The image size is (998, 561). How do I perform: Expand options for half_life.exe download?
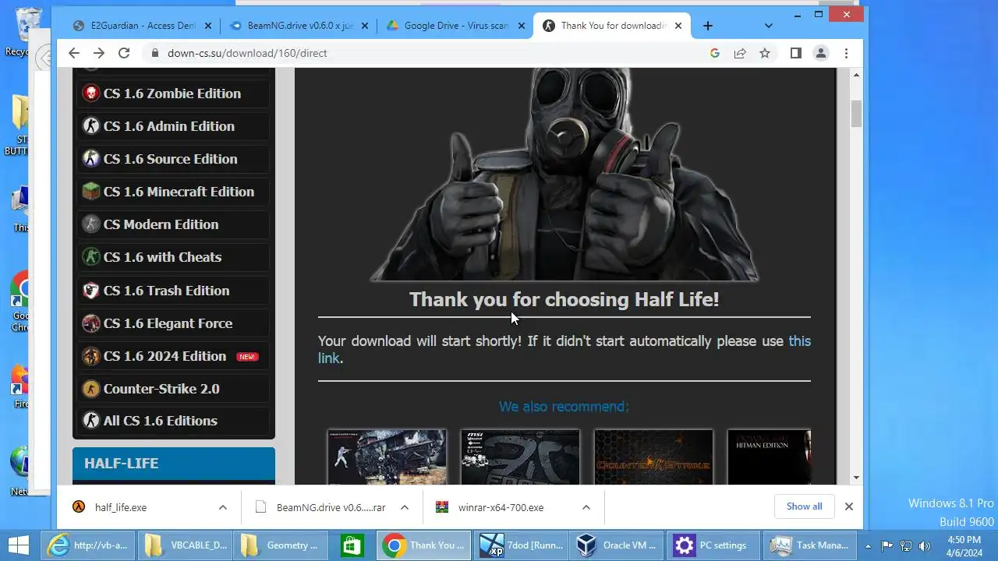(x=223, y=507)
